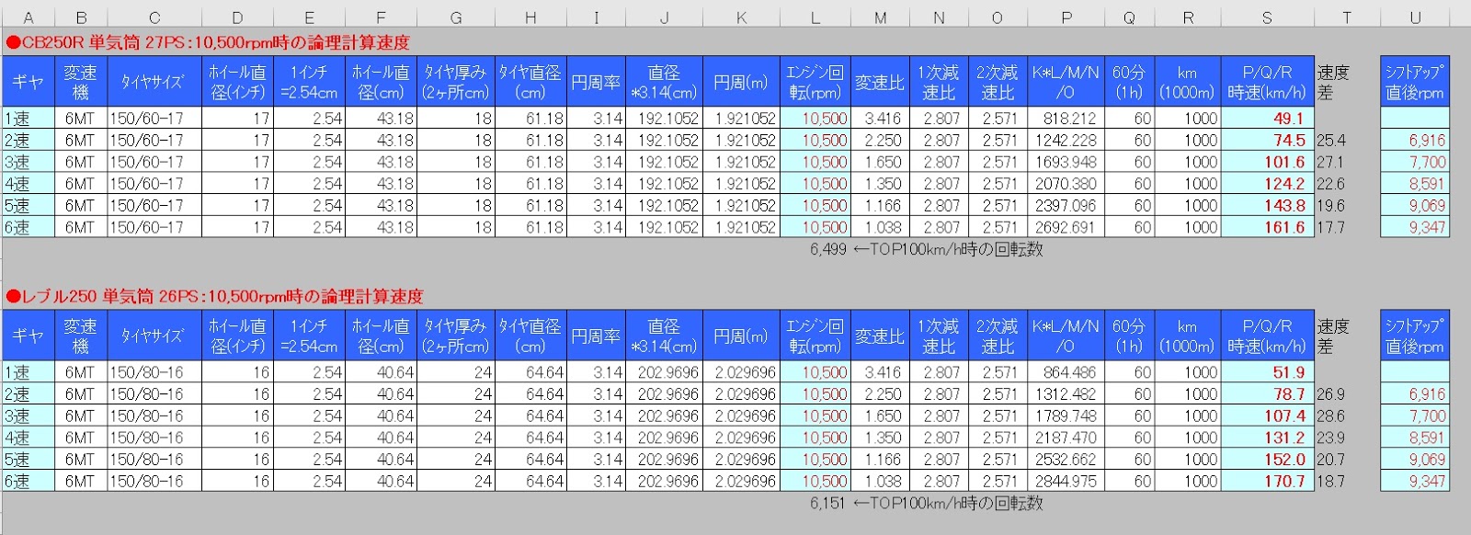Select column header U

[1415, 17]
